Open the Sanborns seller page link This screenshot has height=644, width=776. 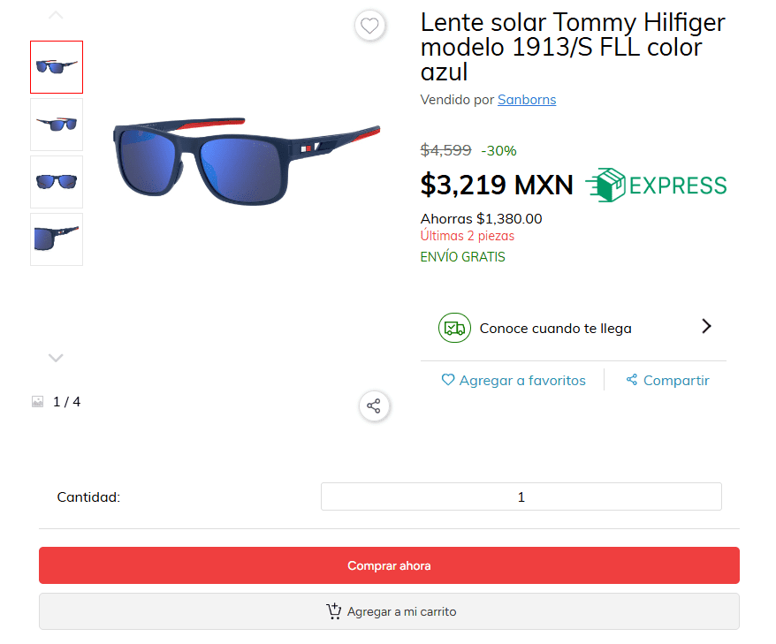526,100
